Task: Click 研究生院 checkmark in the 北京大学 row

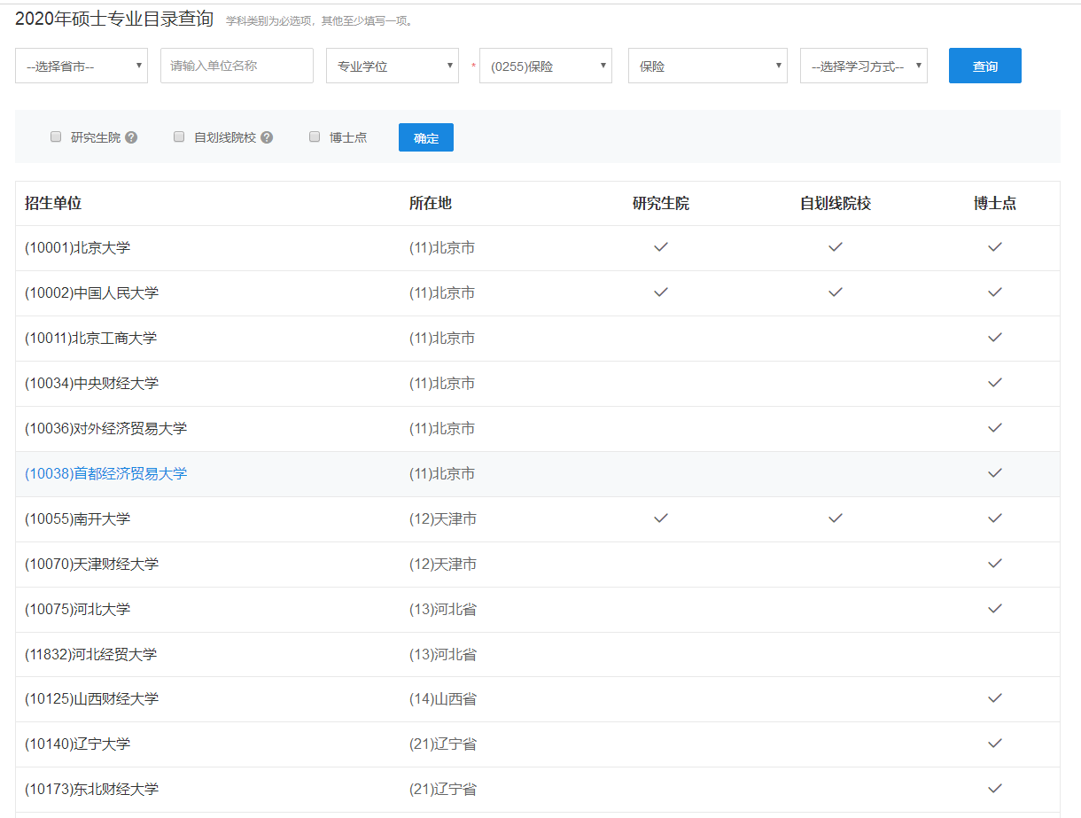Action: click(x=661, y=247)
